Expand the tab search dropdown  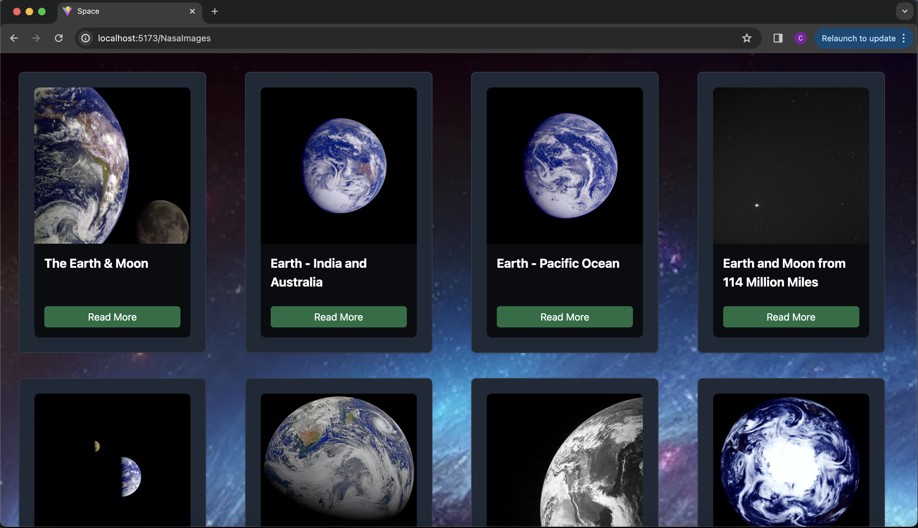905,11
